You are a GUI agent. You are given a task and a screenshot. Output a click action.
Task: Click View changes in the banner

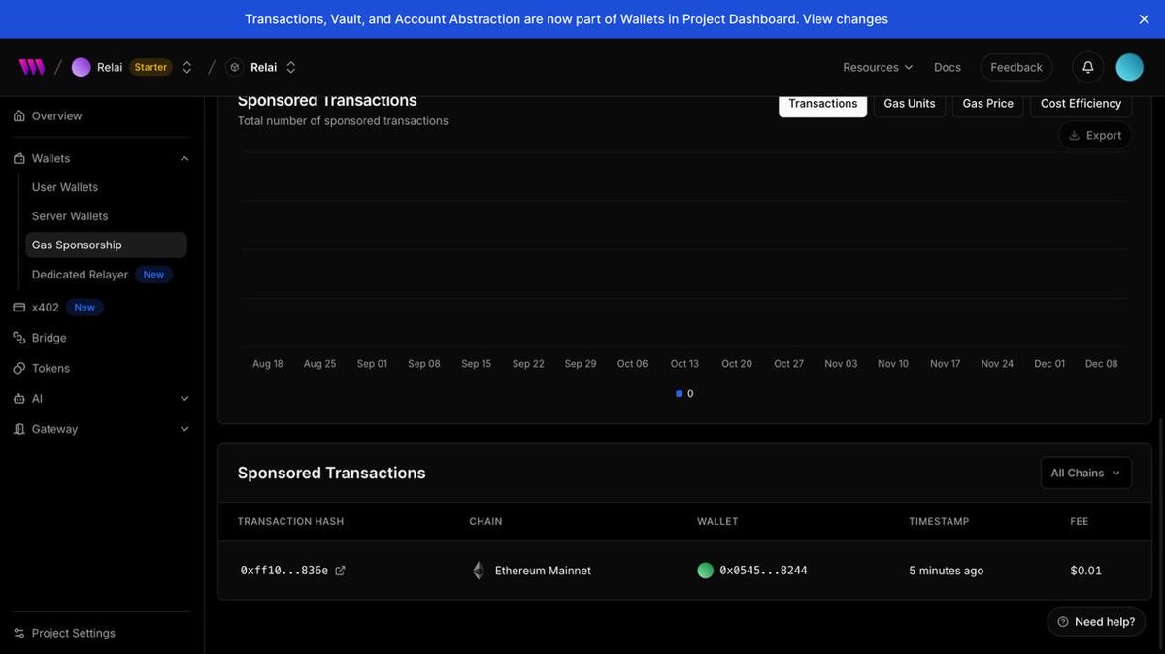point(846,19)
